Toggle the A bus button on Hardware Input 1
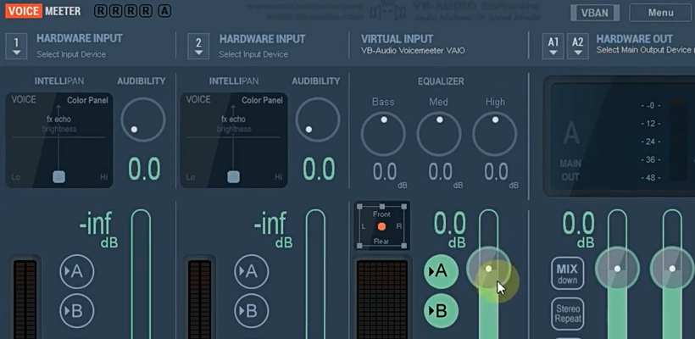Screen dimensions: 695x339 [x=75, y=272]
